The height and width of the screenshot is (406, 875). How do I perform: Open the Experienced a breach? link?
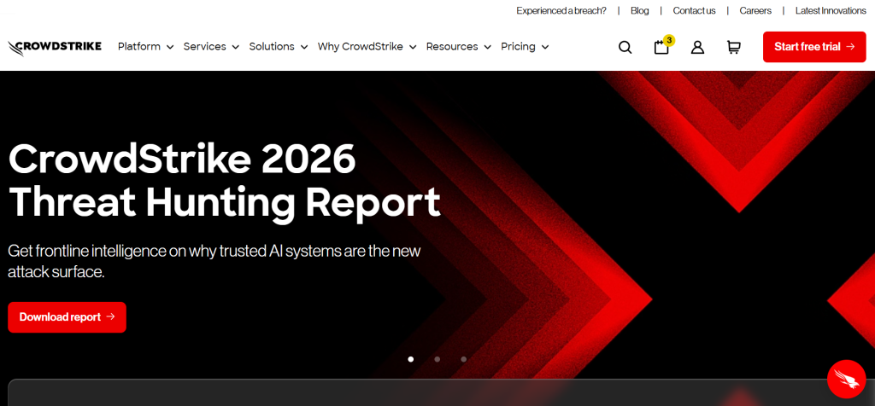tap(561, 10)
